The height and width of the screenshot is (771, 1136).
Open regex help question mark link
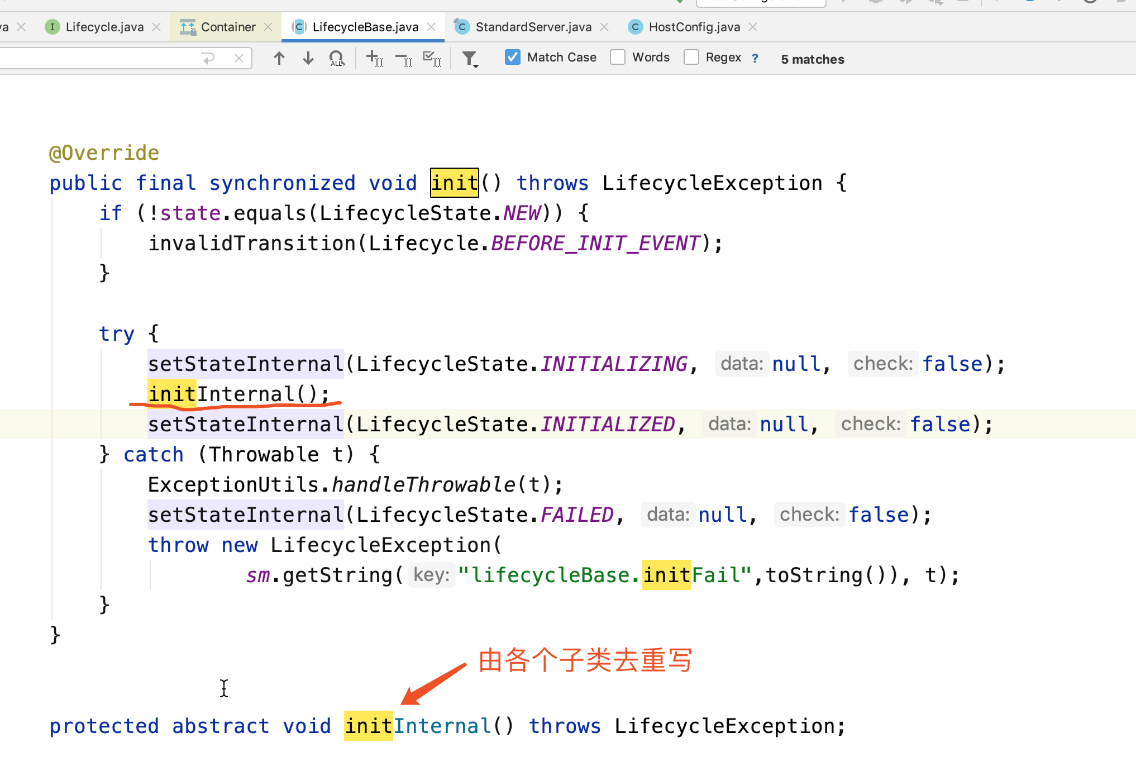(755, 58)
